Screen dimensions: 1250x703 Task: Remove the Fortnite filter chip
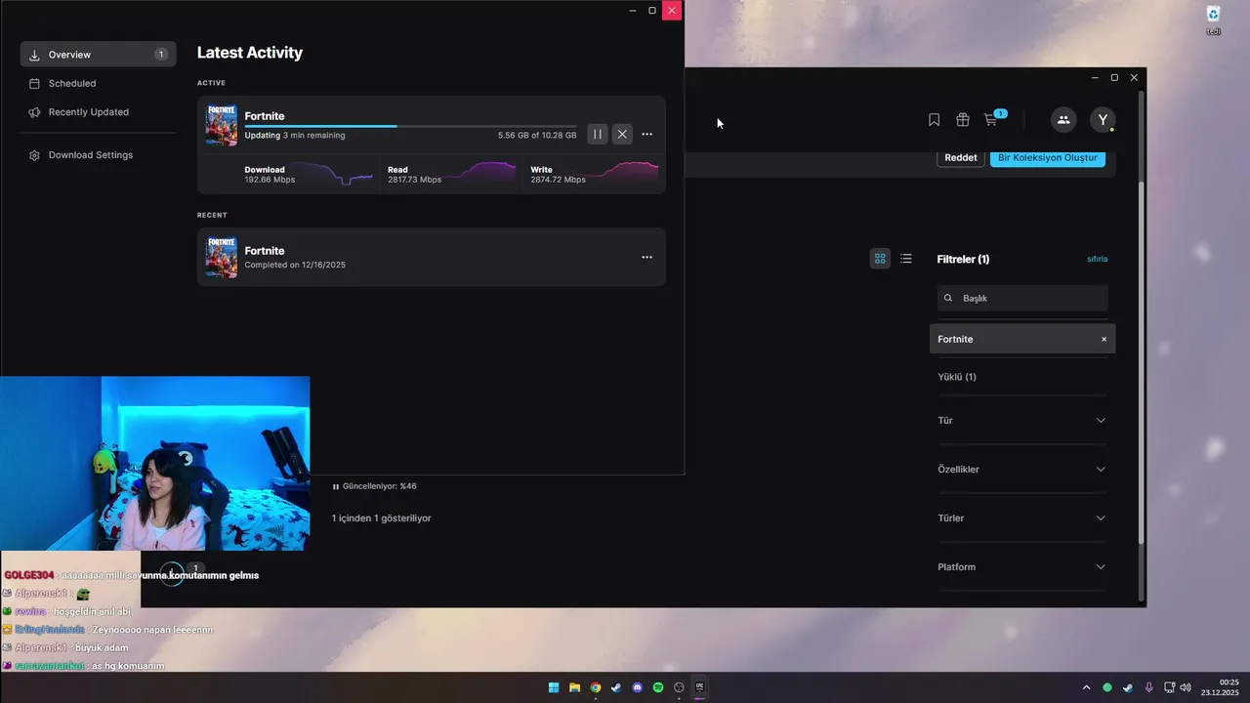coord(1104,339)
